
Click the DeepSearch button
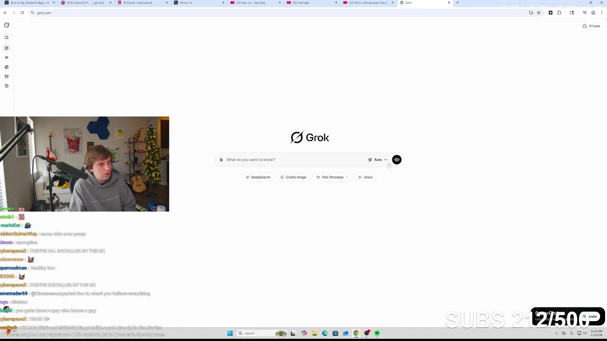258,177
